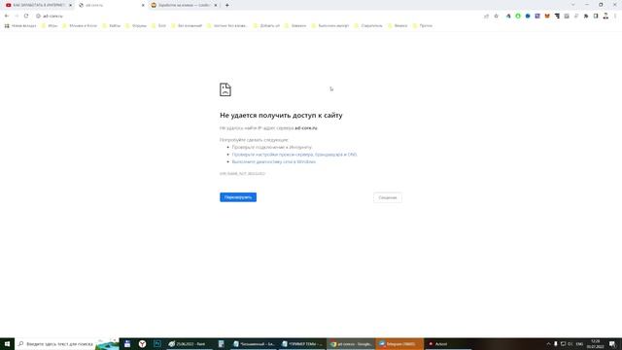Open a new browser tab
The width and height of the screenshot is (622, 350).
click(x=226, y=5)
